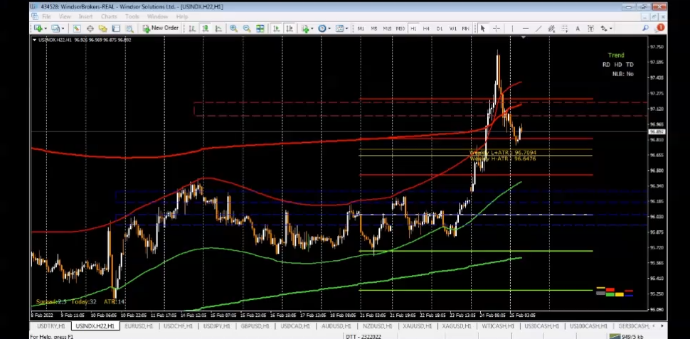The height and width of the screenshot is (339, 690).
Task: Select the Trendline drawing tool
Action: click(538, 28)
